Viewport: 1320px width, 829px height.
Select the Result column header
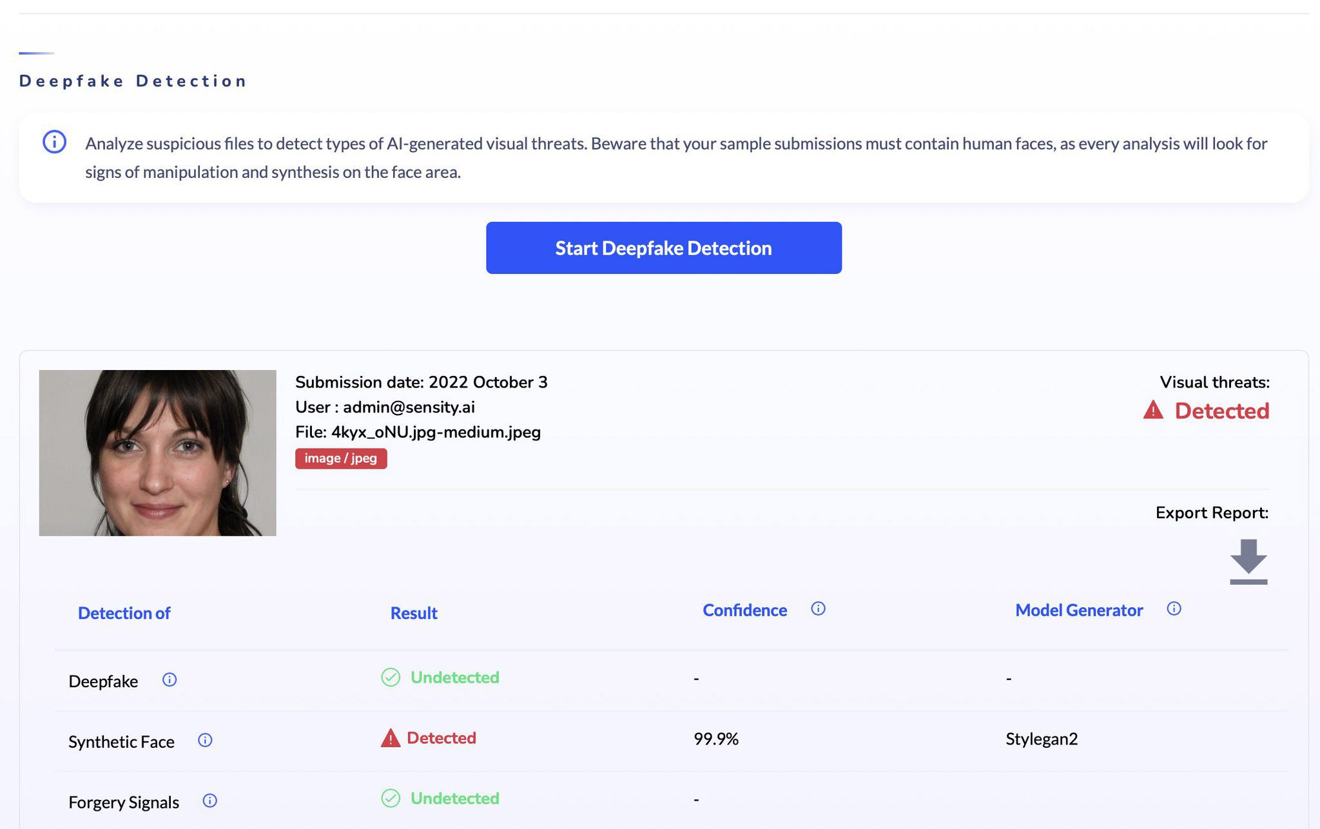point(414,613)
